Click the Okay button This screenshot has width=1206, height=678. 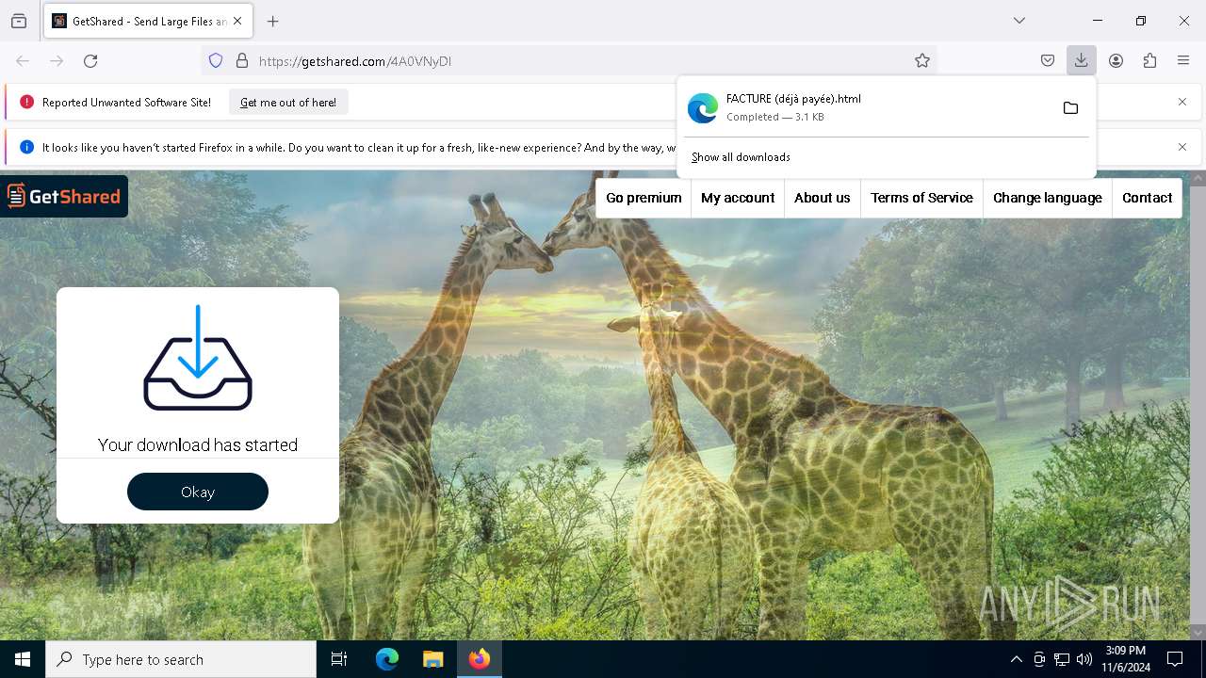click(198, 492)
